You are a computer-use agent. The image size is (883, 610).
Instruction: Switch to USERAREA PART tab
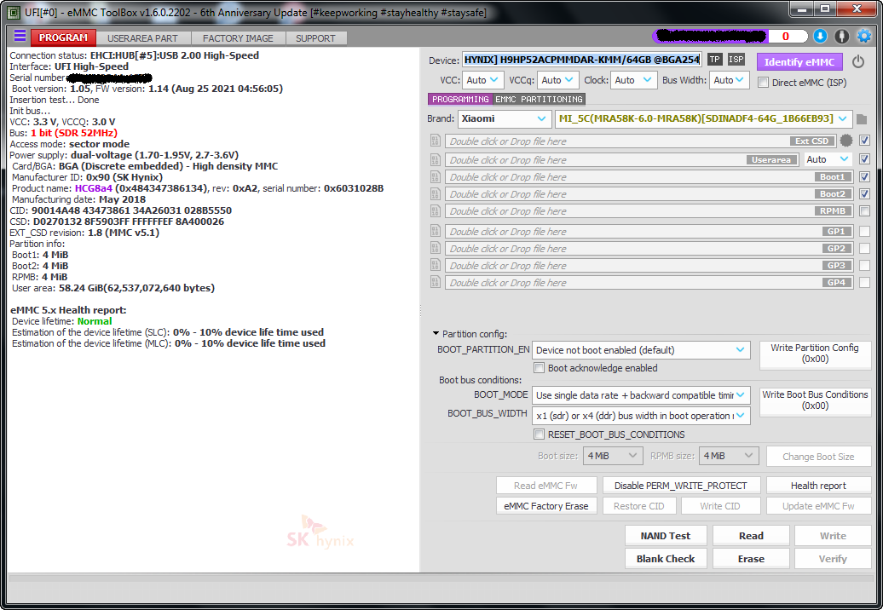pos(142,38)
